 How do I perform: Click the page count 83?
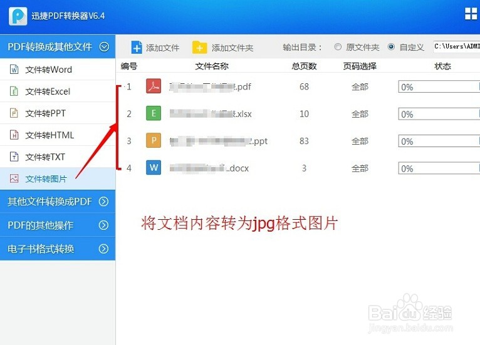pos(304,141)
